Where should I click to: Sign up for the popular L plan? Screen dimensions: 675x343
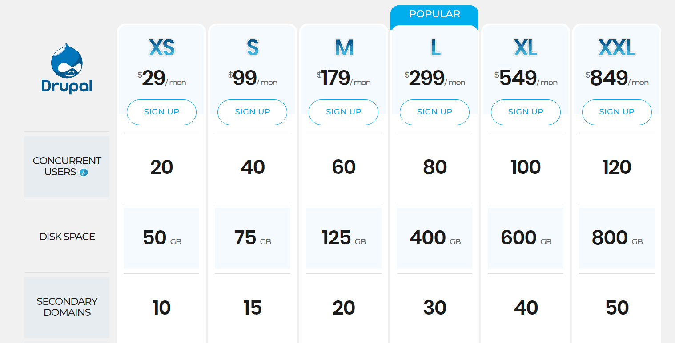pyautogui.click(x=434, y=112)
